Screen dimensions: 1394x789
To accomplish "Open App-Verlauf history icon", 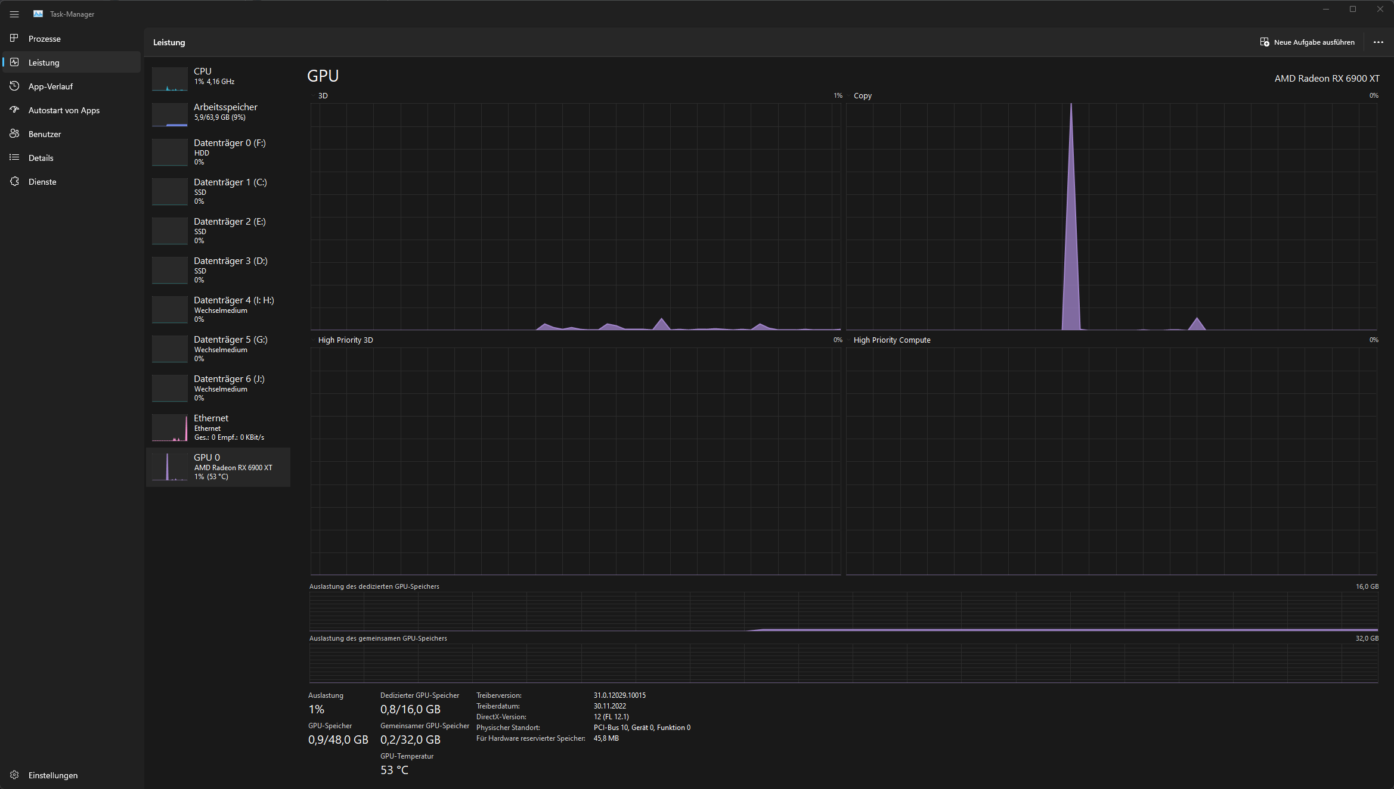I will click(x=14, y=86).
